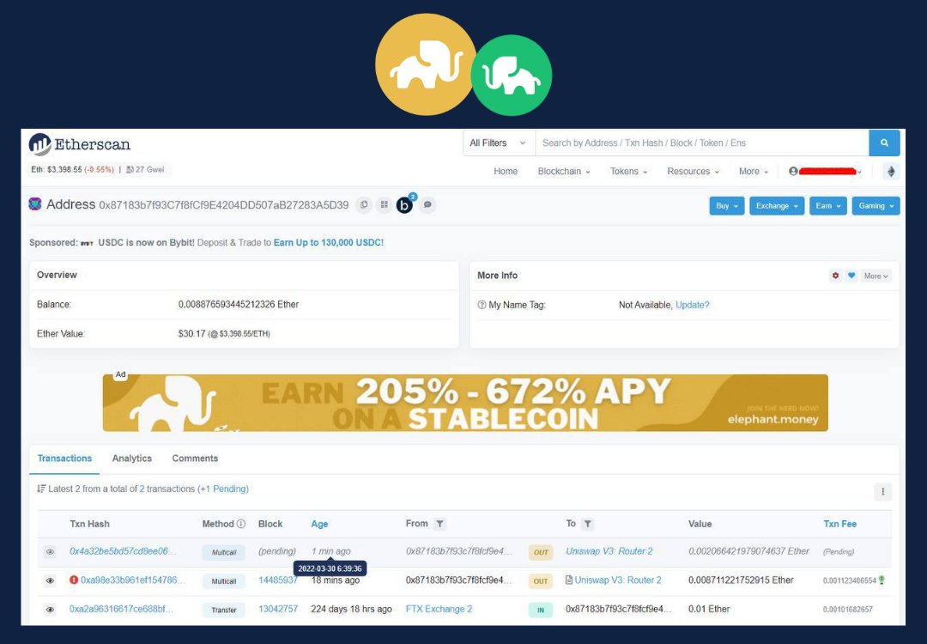Image resolution: width=927 pixels, height=644 pixels.
Task: Open 'Earn Up to 130,000 USDC!' sponsored link
Action: tap(328, 242)
